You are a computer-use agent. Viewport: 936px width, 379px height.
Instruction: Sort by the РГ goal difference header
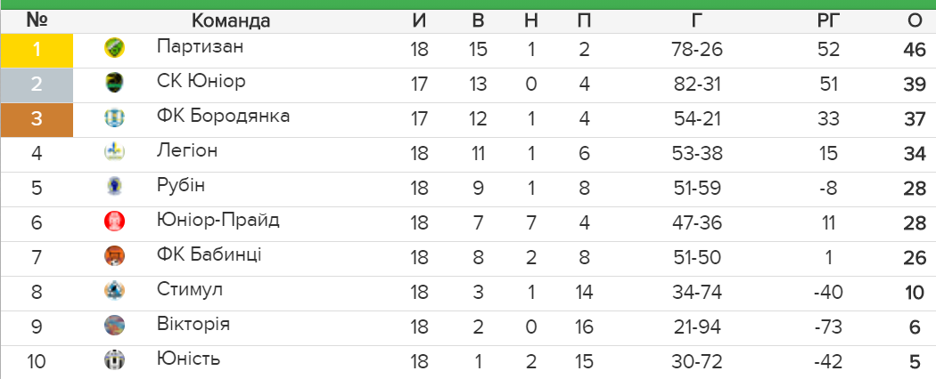point(828,20)
